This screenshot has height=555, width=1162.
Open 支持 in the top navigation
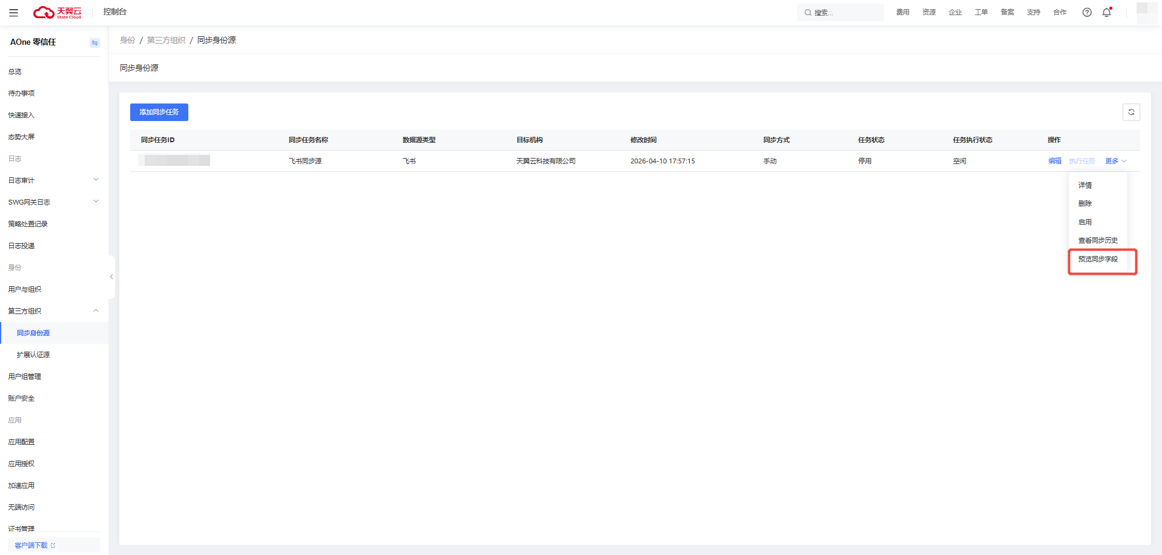[x=1033, y=12]
